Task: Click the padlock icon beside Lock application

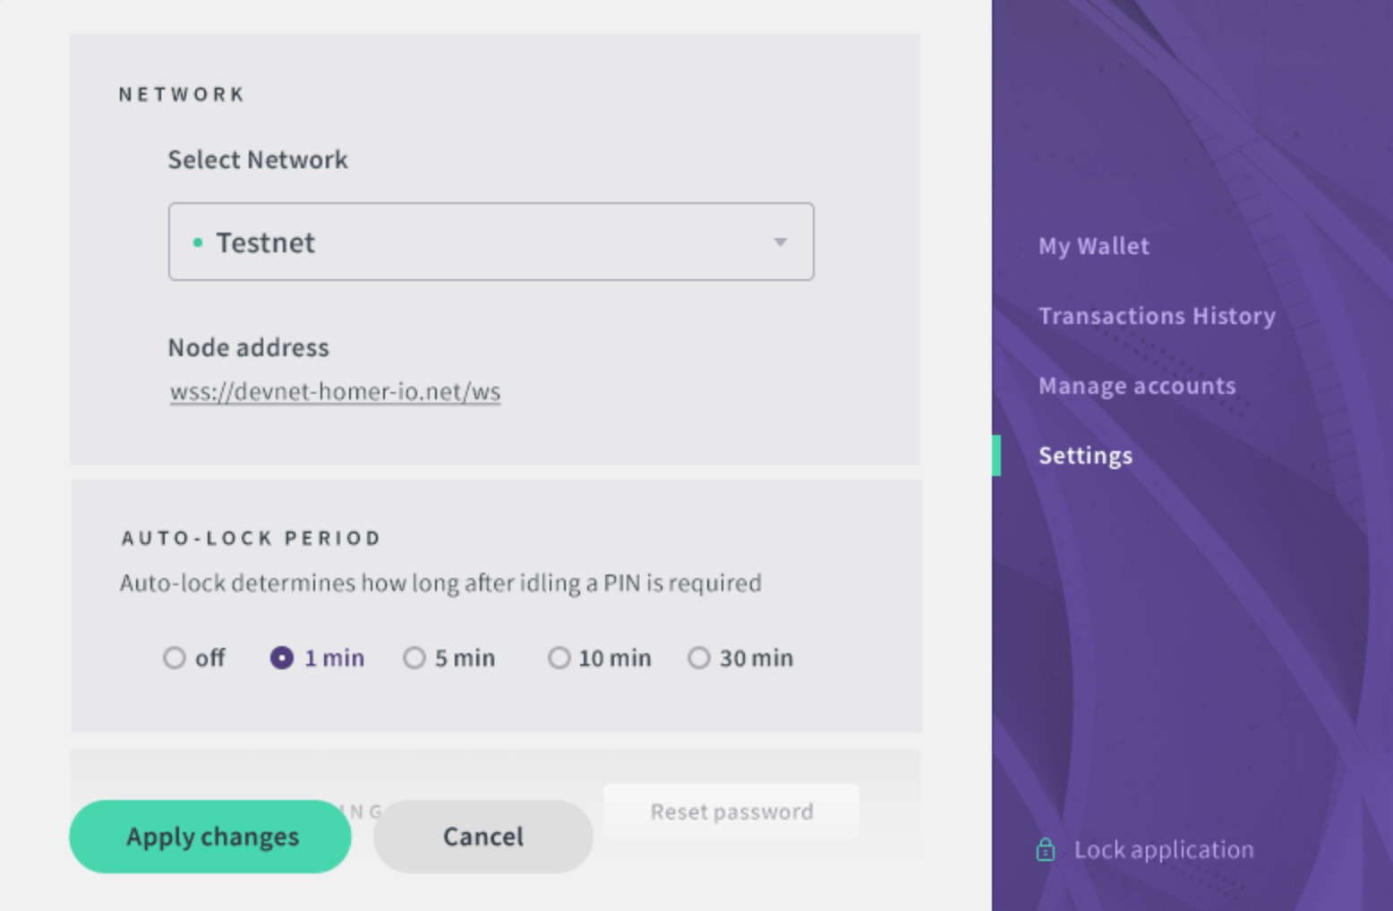Action: [1045, 849]
